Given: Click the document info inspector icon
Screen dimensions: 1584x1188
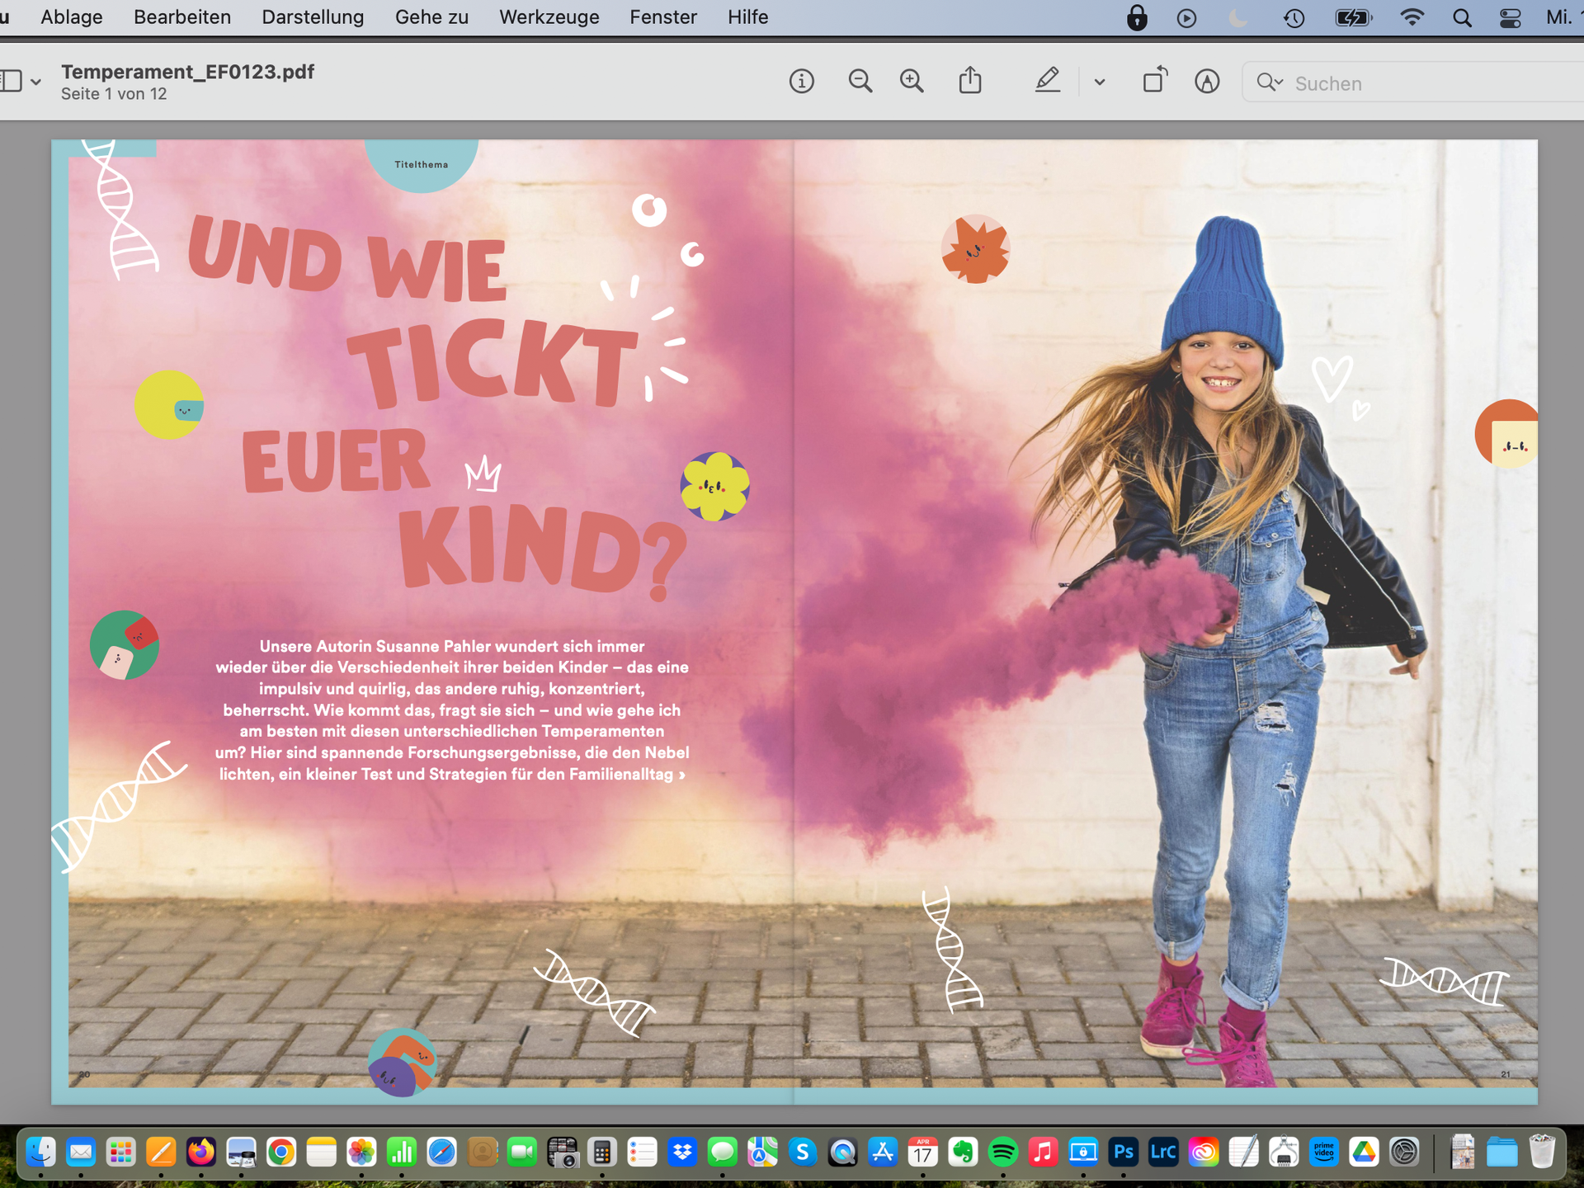Looking at the screenshot, I should (x=801, y=82).
